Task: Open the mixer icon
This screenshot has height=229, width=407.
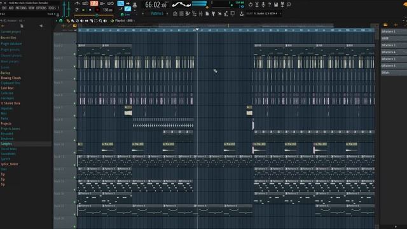Action: (x=201, y=13)
